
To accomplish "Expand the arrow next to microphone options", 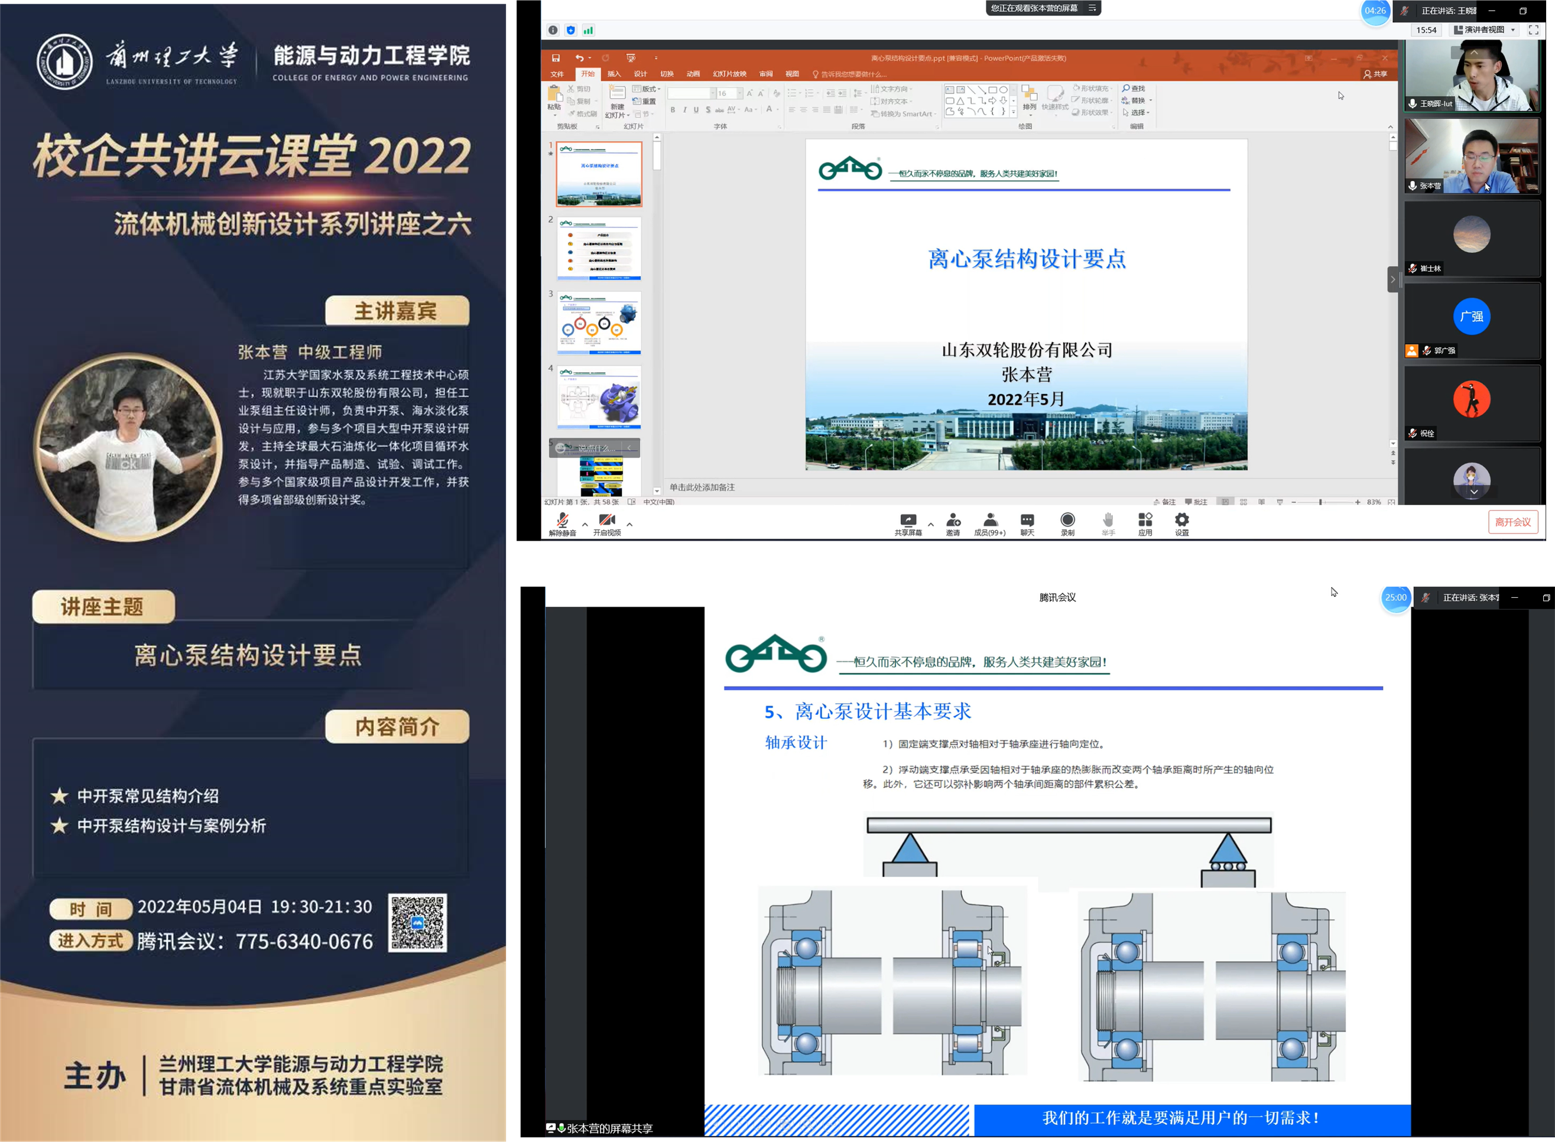I will click(585, 525).
